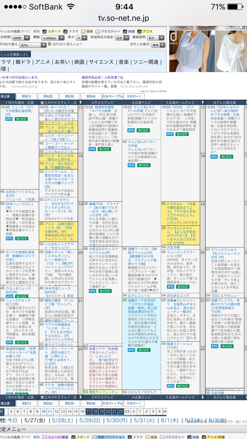Switch to the BS(4) tab at top
247x439 pixels.
[91, 96]
